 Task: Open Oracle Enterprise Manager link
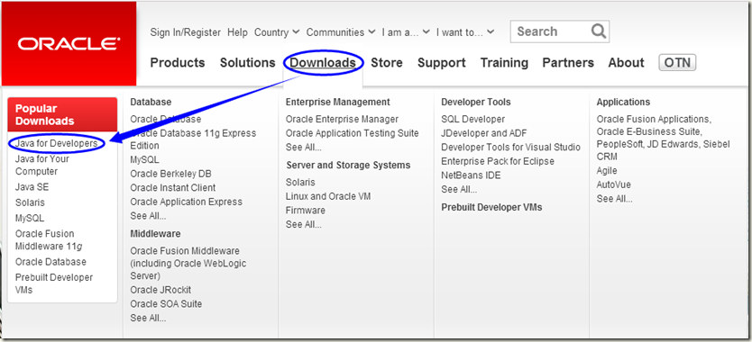point(342,119)
